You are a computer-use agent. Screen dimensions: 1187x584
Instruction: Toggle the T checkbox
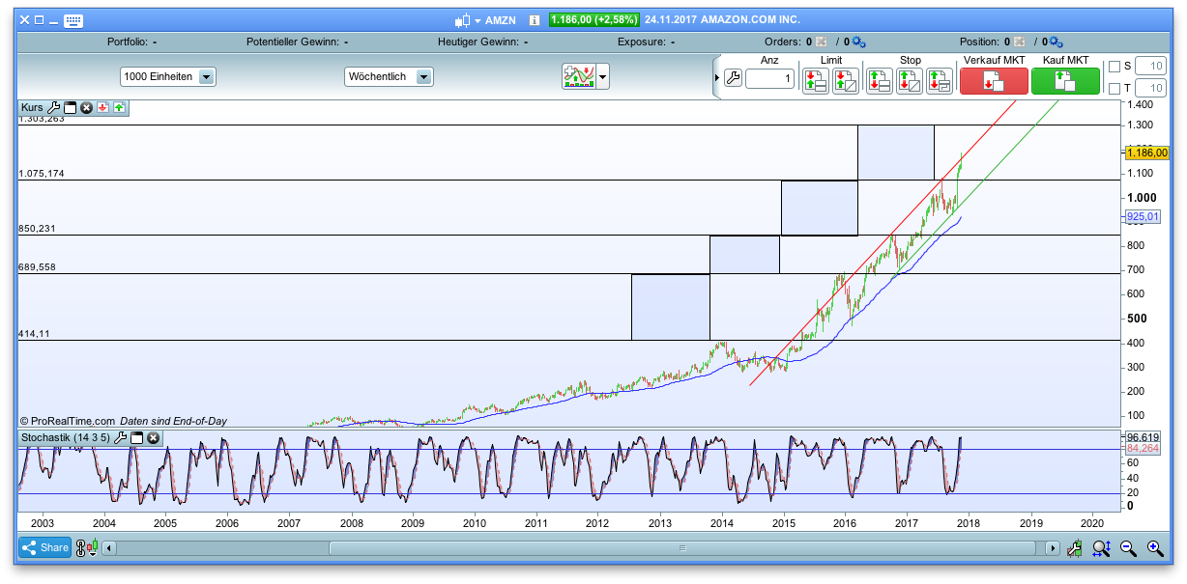tap(1115, 89)
